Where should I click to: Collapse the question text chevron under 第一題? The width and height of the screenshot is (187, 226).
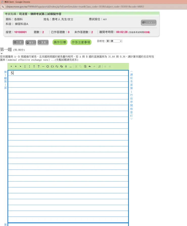point(2,54)
